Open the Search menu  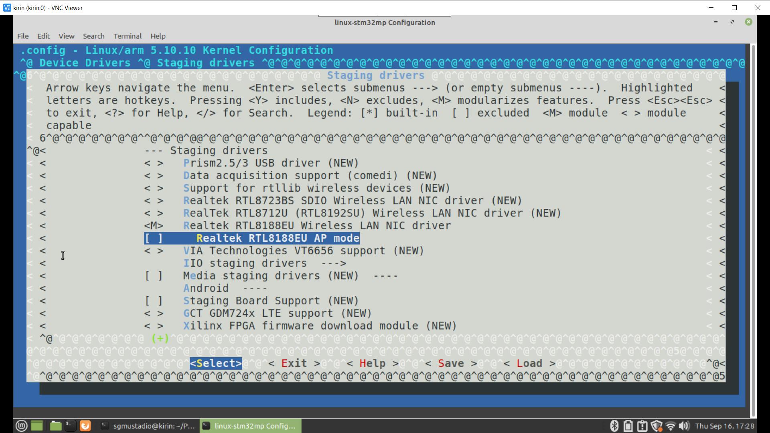(x=93, y=36)
